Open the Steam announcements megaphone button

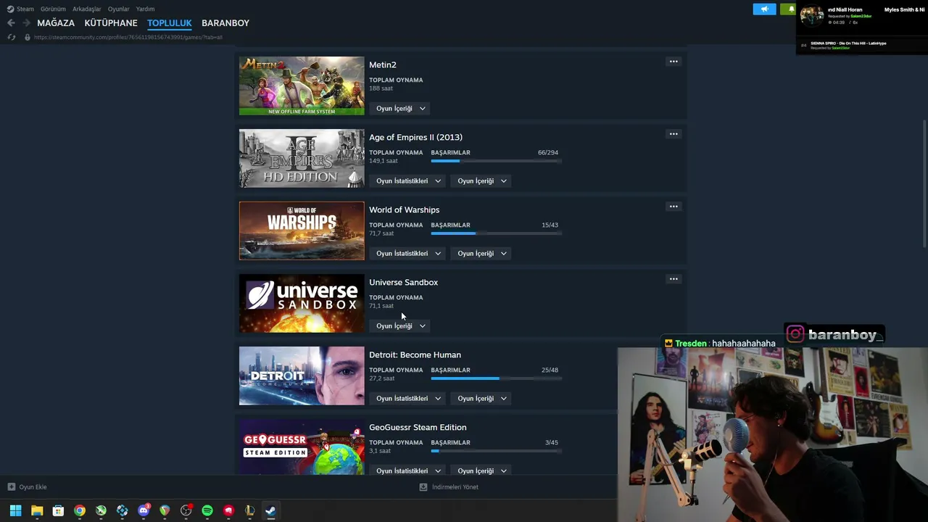click(x=764, y=9)
